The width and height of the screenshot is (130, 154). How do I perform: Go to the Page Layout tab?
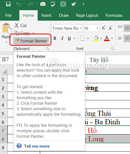(x=87, y=15)
